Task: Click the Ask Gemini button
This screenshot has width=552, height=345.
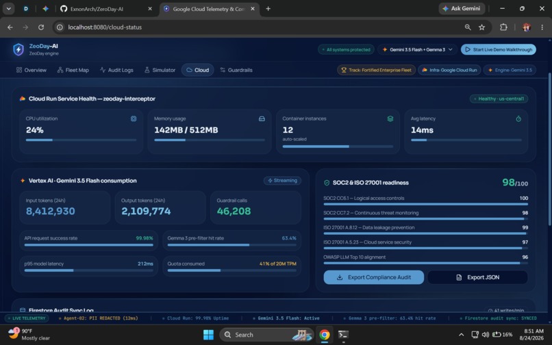Action: [462, 8]
